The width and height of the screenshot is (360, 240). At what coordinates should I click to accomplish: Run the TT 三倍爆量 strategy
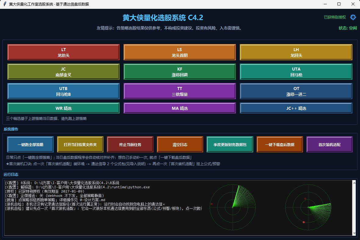(x=179, y=91)
